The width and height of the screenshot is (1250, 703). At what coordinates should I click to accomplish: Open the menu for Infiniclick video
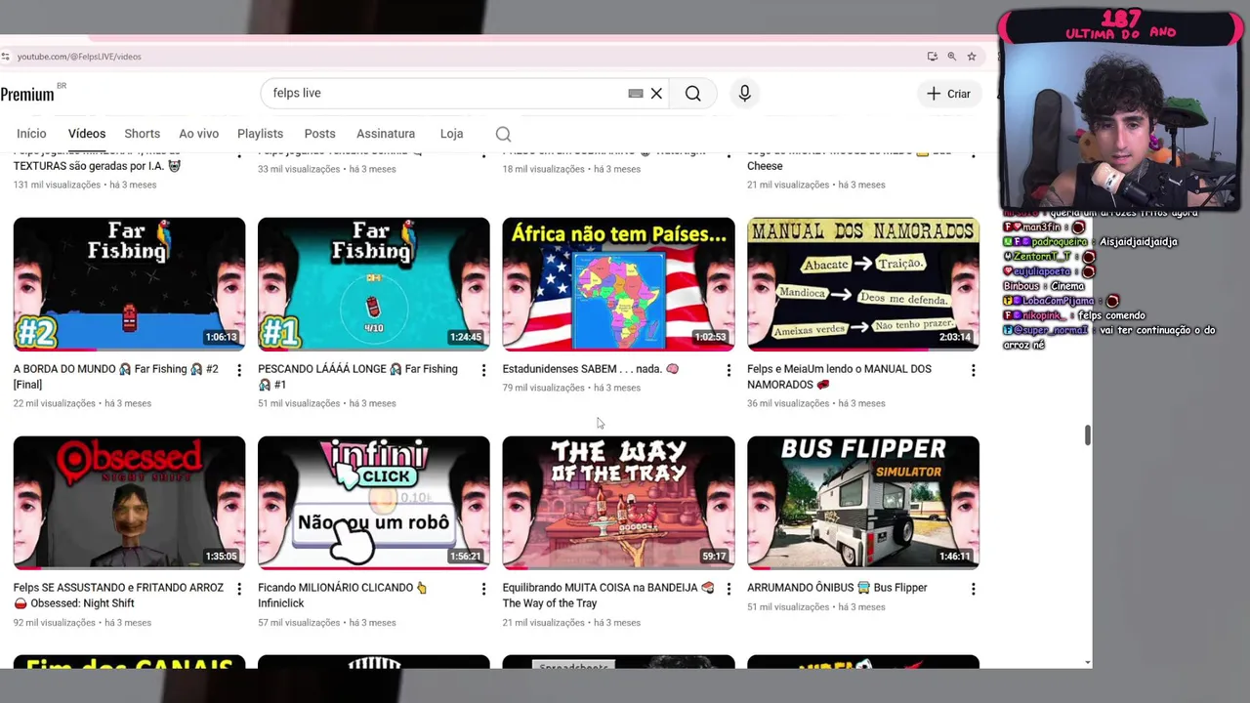pos(483,589)
